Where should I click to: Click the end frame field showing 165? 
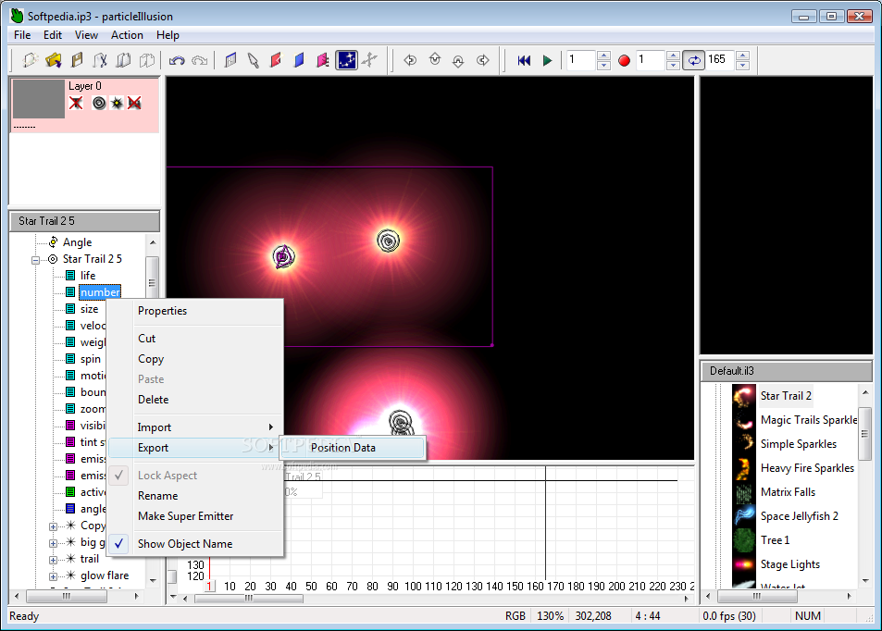(720, 59)
